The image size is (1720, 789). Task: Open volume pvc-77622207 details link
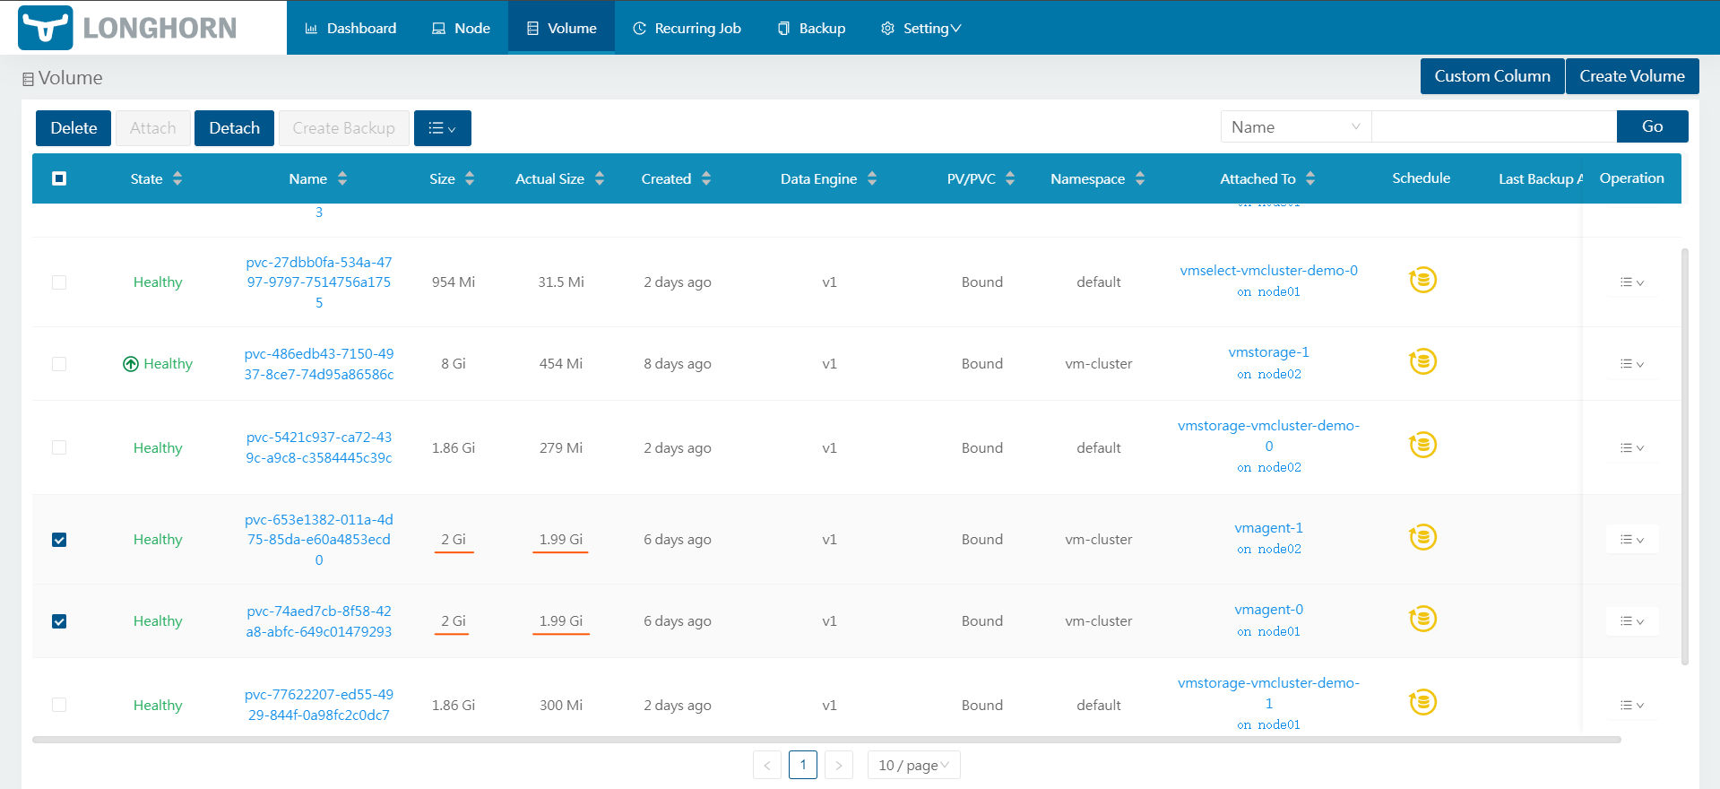[x=319, y=705]
